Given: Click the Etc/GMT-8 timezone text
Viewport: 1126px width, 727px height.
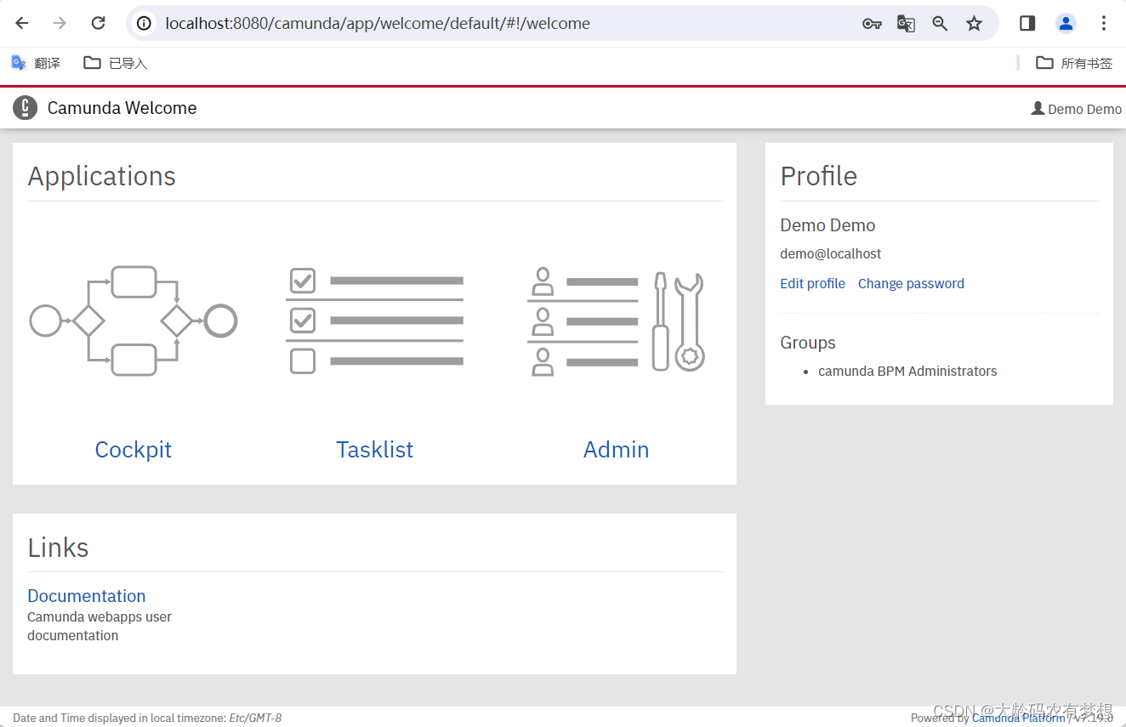Looking at the screenshot, I should [x=255, y=718].
